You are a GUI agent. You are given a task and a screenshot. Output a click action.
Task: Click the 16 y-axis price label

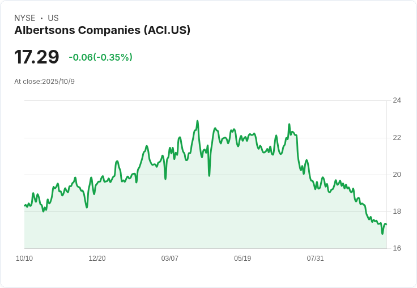[x=397, y=248]
